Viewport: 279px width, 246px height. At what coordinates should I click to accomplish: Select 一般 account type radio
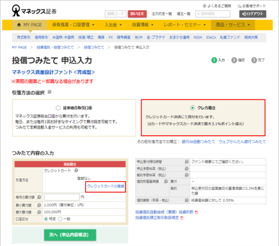(x=60, y=219)
